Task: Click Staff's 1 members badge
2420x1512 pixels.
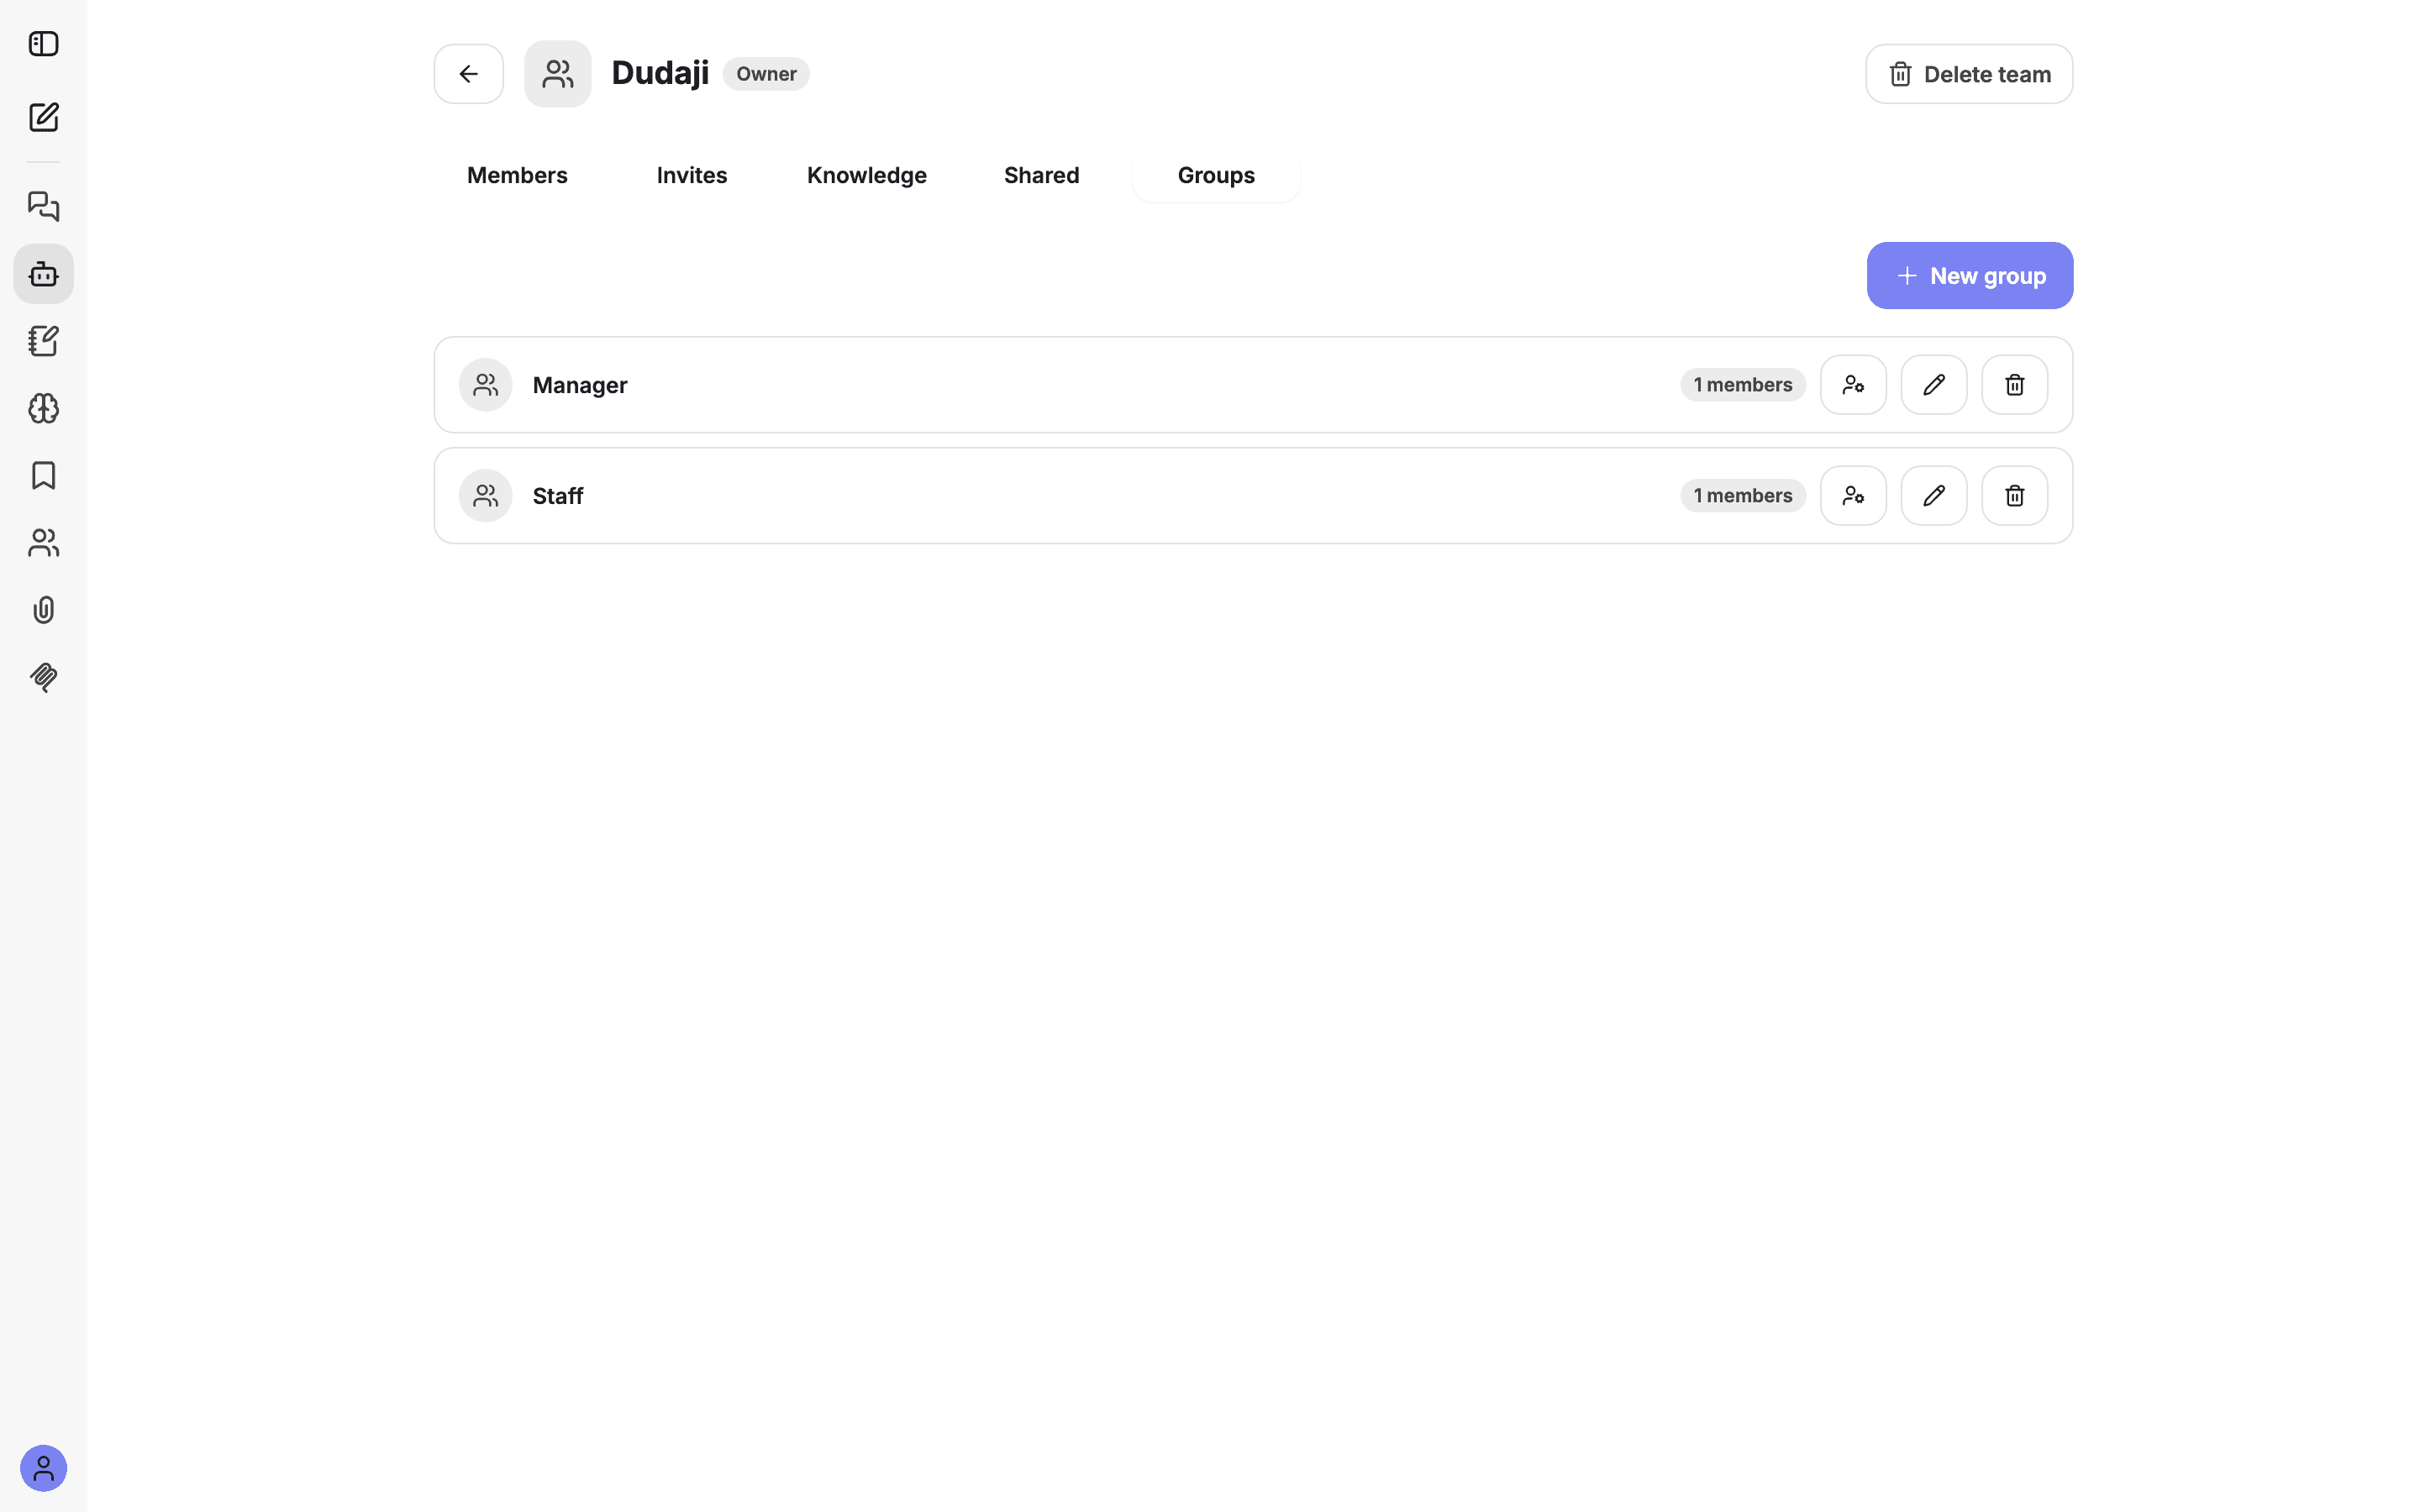Action: click(x=1743, y=496)
